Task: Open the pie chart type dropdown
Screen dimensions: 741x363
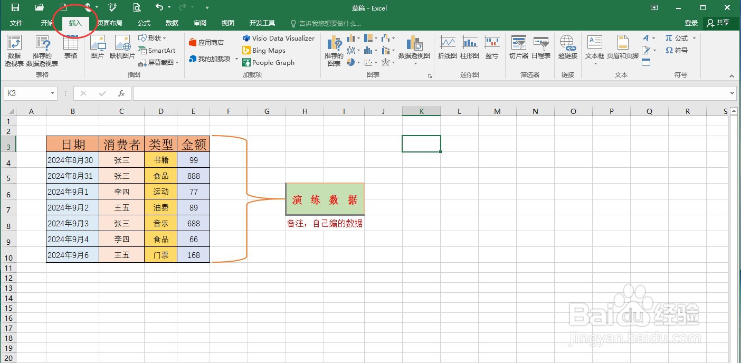Action: [x=354, y=62]
